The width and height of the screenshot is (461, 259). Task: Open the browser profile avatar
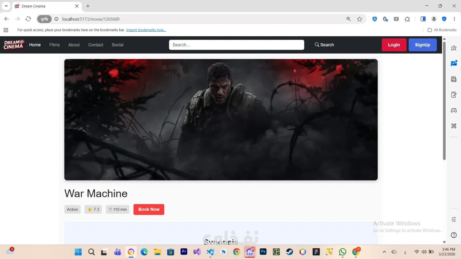[434, 19]
